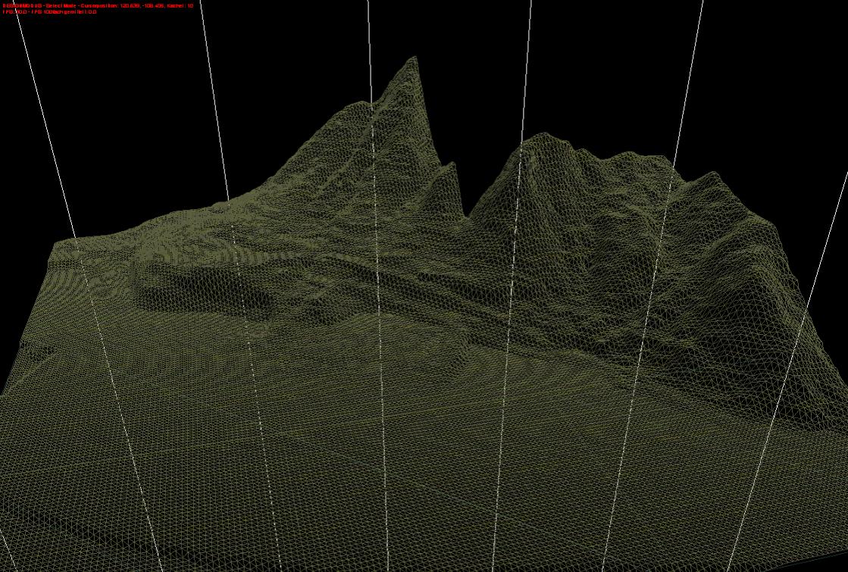Click the 'Kachel: 10' tile indicator
Viewport: 848px width, 572px height.
tap(180, 6)
